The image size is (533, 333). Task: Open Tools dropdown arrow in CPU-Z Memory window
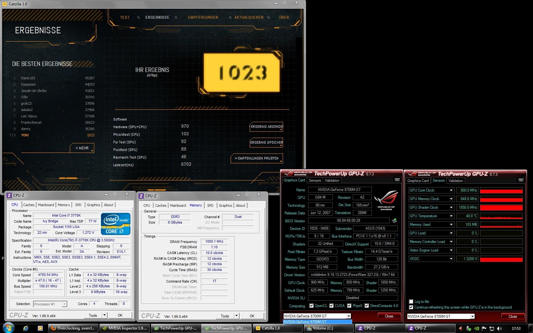[236, 316]
